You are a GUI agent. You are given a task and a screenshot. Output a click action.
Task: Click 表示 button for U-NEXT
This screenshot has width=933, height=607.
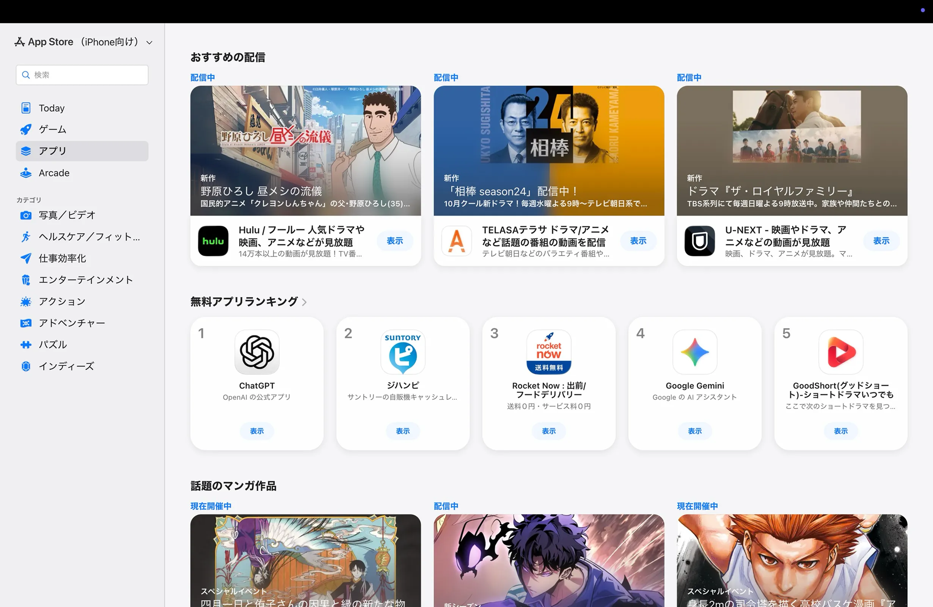(x=881, y=241)
